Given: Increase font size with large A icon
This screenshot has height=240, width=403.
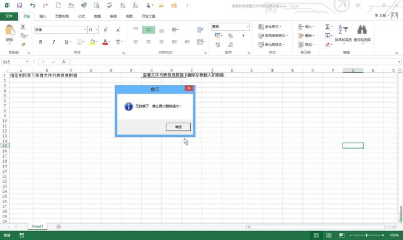Looking at the screenshot, I should tap(105, 30).
